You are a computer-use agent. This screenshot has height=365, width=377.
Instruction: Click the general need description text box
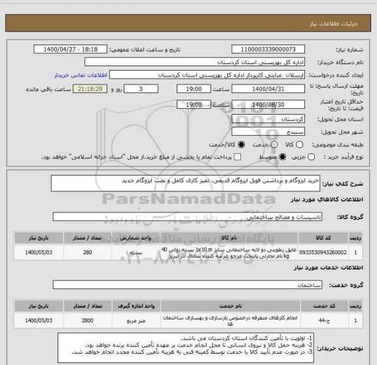tap(185, 183)
